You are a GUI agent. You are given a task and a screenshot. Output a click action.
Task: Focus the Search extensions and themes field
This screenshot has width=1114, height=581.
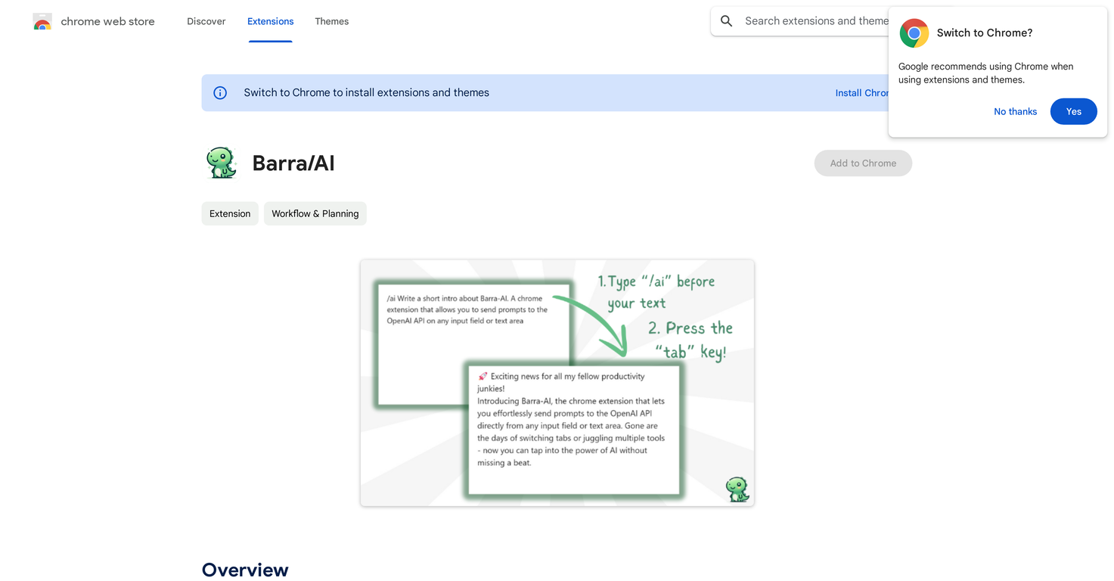(x=813, y=21)
